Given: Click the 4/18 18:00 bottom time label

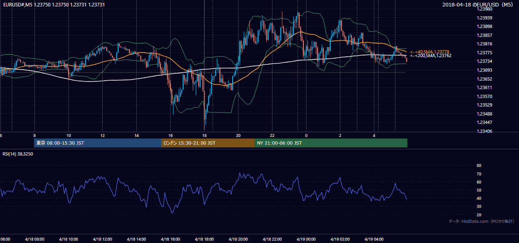Looking at the screenshot, I should [x=204, y=239].
